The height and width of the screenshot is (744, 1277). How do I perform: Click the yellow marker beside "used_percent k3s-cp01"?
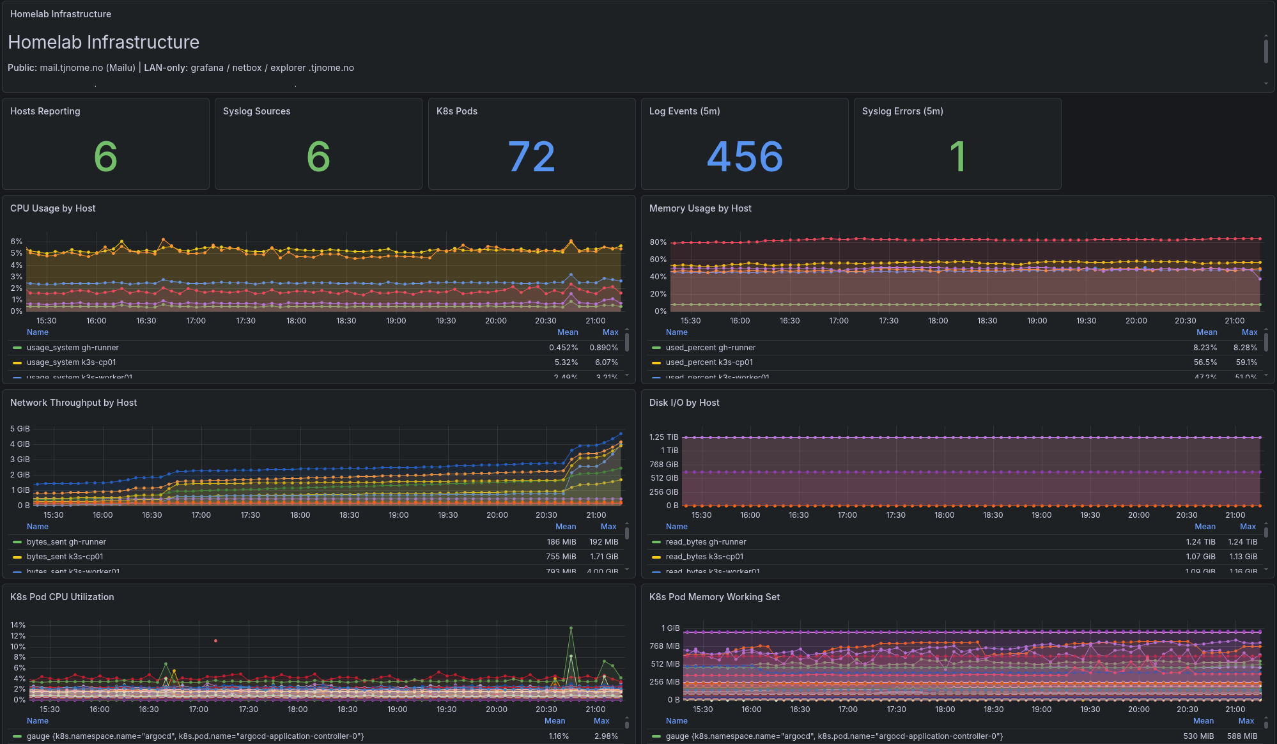click(656, 362)
